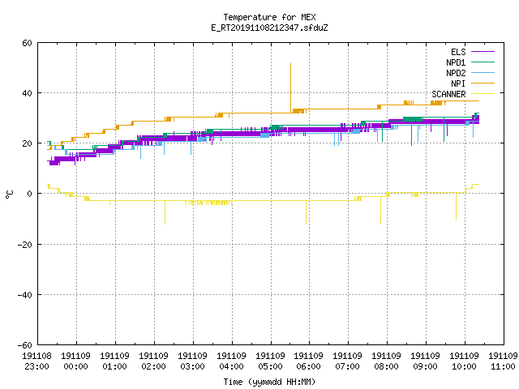The height and width of the screenshot is (389, 519).
Task: Click the y-axis label 20
Action: pyautogui.click(x=27, y=143)
